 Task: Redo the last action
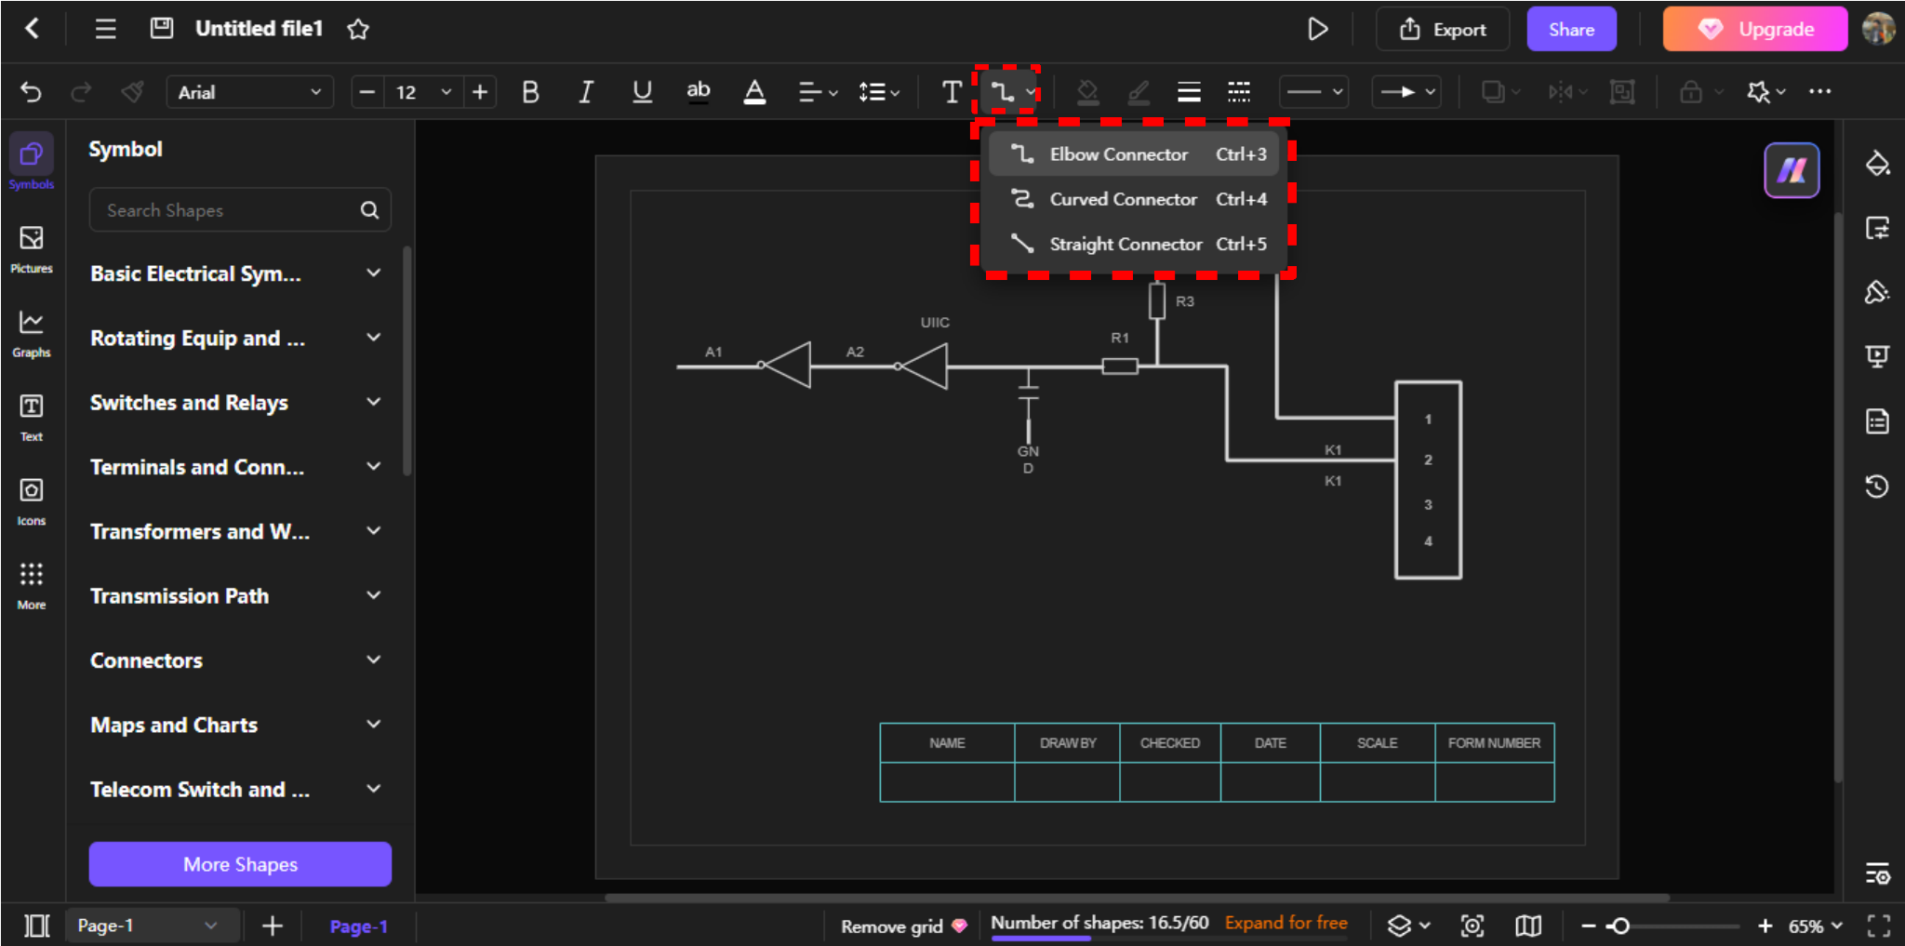click(82, 92)
